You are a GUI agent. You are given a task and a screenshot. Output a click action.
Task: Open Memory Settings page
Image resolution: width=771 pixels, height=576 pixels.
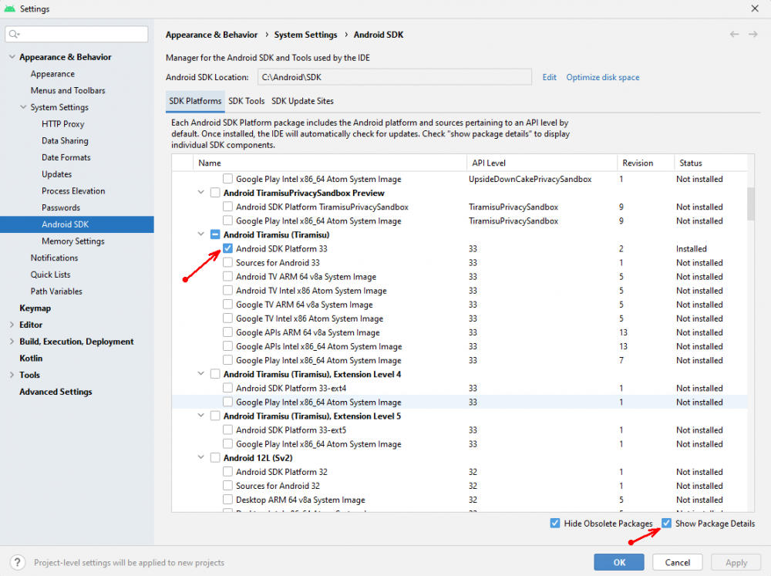pyautogui.click(x=73, y=241)
